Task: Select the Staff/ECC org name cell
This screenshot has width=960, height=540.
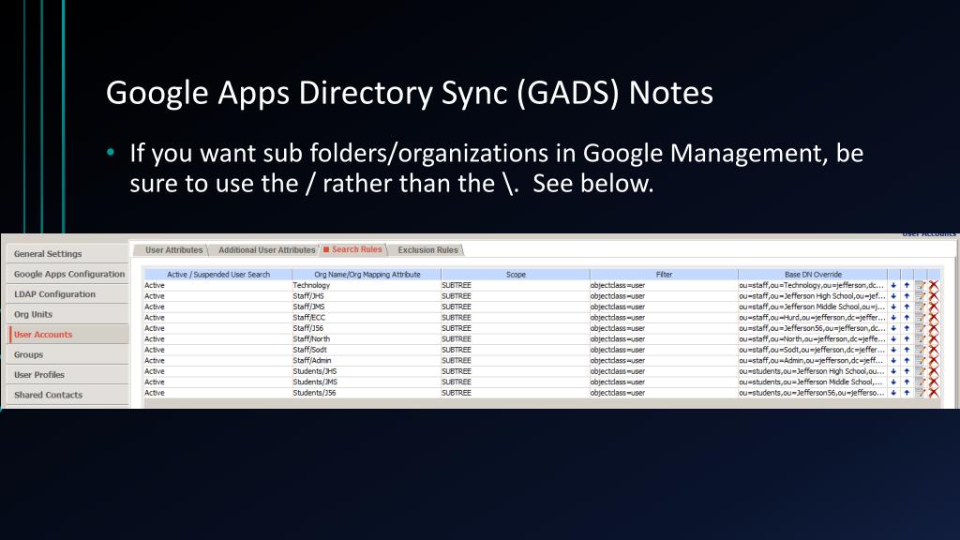Action: tap(367, 318)
